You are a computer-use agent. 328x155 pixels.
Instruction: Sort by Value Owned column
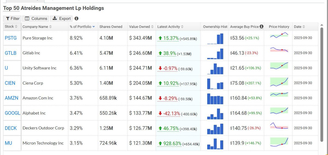coord(142,26)
